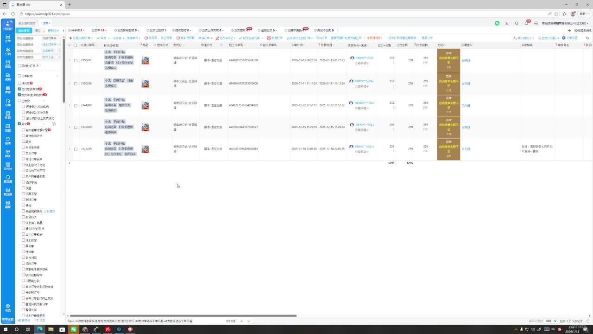The height and width of the screenshot is (334, 593).
Task: Switch to 发货中 16 status tab
Action: [x=99, y=30]
